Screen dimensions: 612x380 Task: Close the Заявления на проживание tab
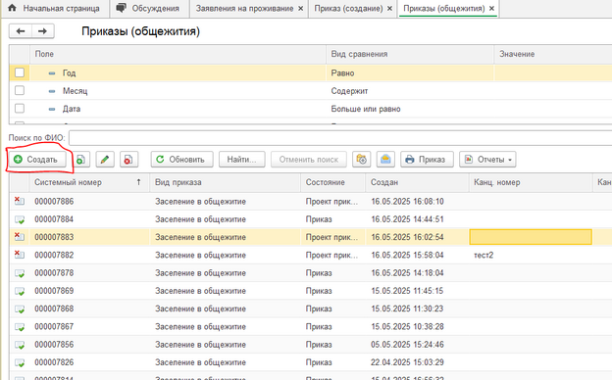tap(300, 8)
